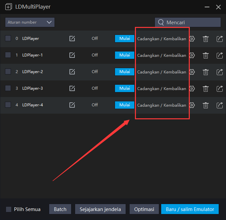Enable the Pilih Semua checkbox
Viewport: 226px width, 220px height.
pyautogui.click(x=9, y=209)
